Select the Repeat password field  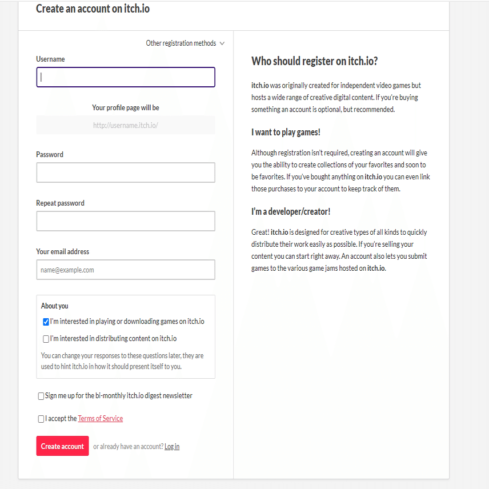click(x=126, y=221)
